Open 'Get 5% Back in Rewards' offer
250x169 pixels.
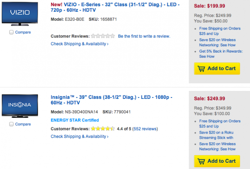pyautogui.click(x=221, y=54)
